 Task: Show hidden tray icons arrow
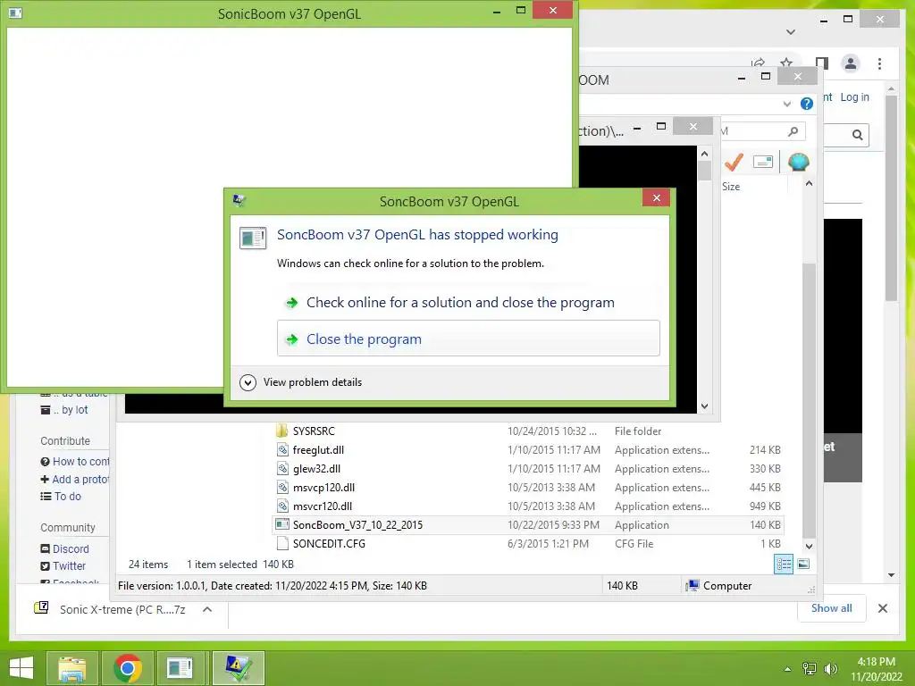pos(788,669)
